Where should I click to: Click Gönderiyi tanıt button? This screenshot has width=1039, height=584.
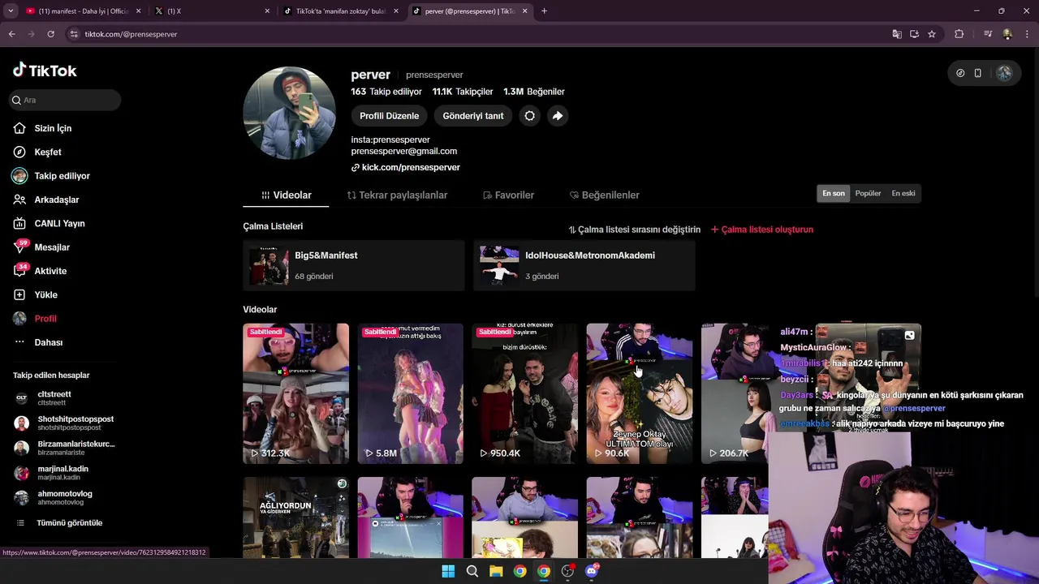tap(473, 116)
